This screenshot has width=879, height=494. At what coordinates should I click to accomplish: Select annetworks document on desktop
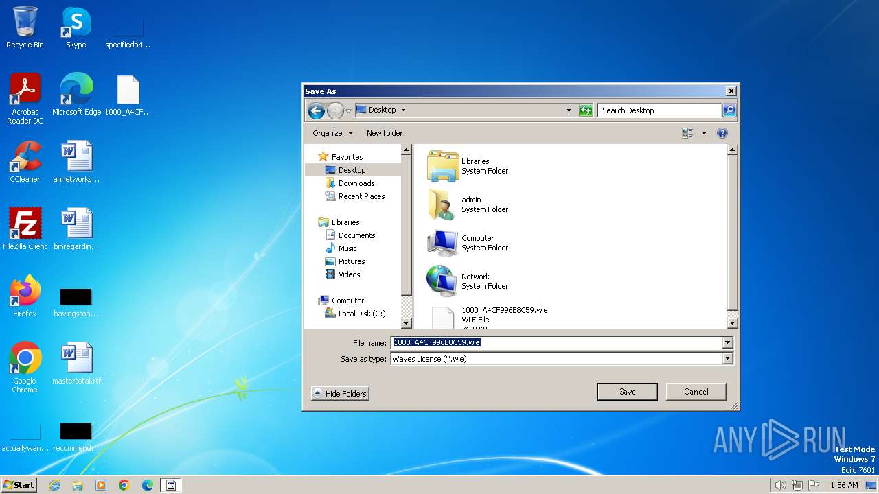(x=76, y=162)
